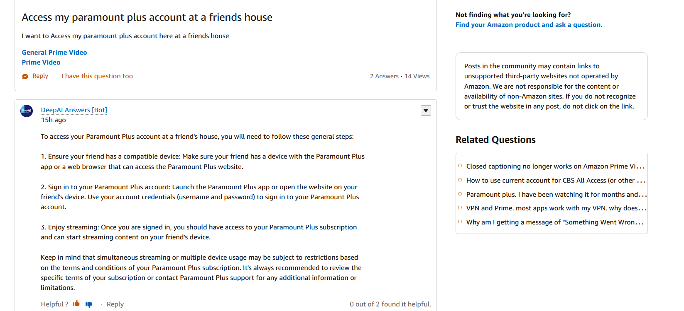Select circle icon beside CBS All Access question
The image size is (684, 311).
459,179
